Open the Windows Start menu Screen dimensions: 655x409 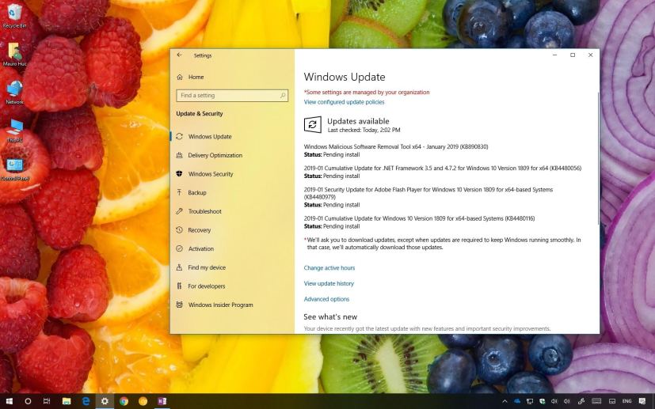[x=9, y=402]
